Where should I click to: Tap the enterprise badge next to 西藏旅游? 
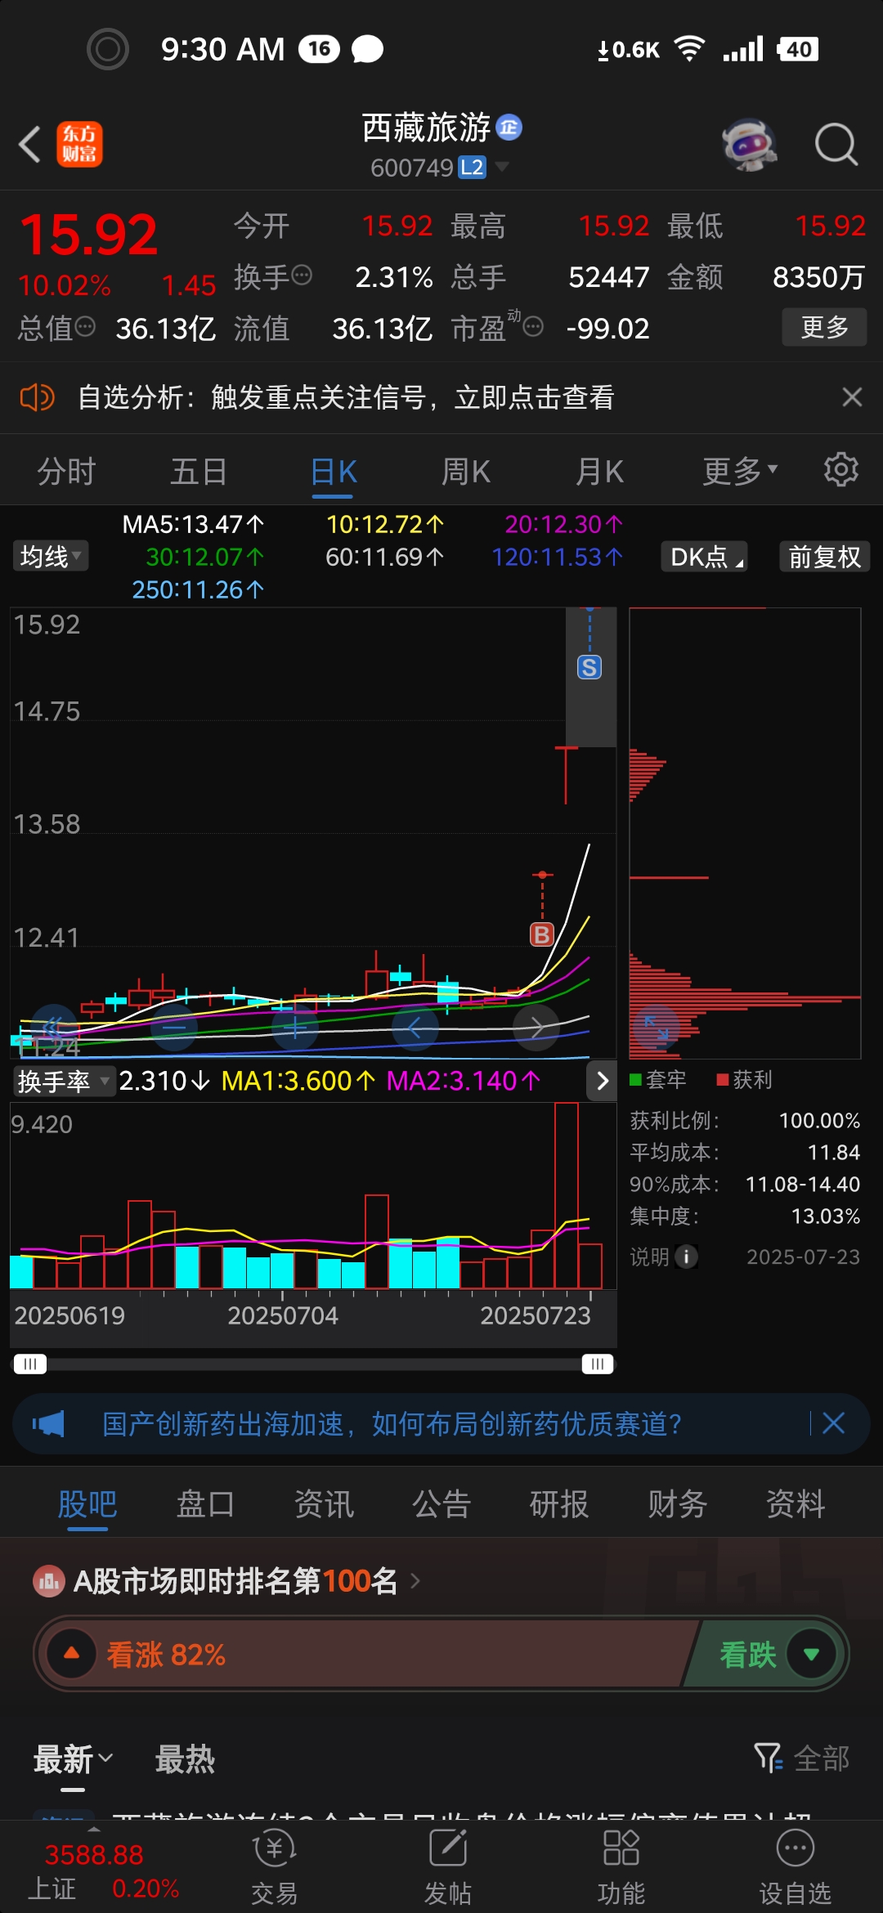509,128
